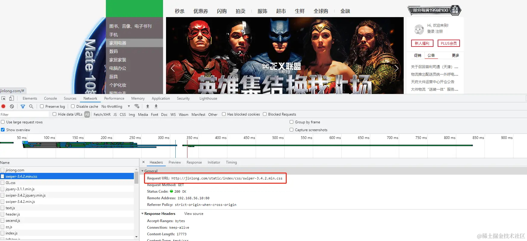Select jquery-3.1.1.min.js request row
The width and height of the screenshot is (527, 241).
pos(67,189)
